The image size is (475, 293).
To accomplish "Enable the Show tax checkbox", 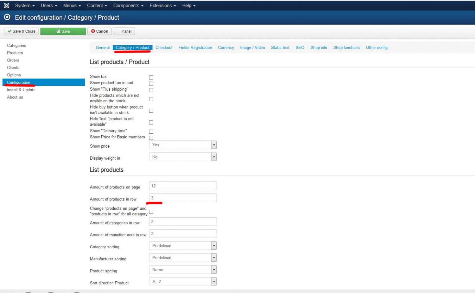I will [x=151, y=77].
